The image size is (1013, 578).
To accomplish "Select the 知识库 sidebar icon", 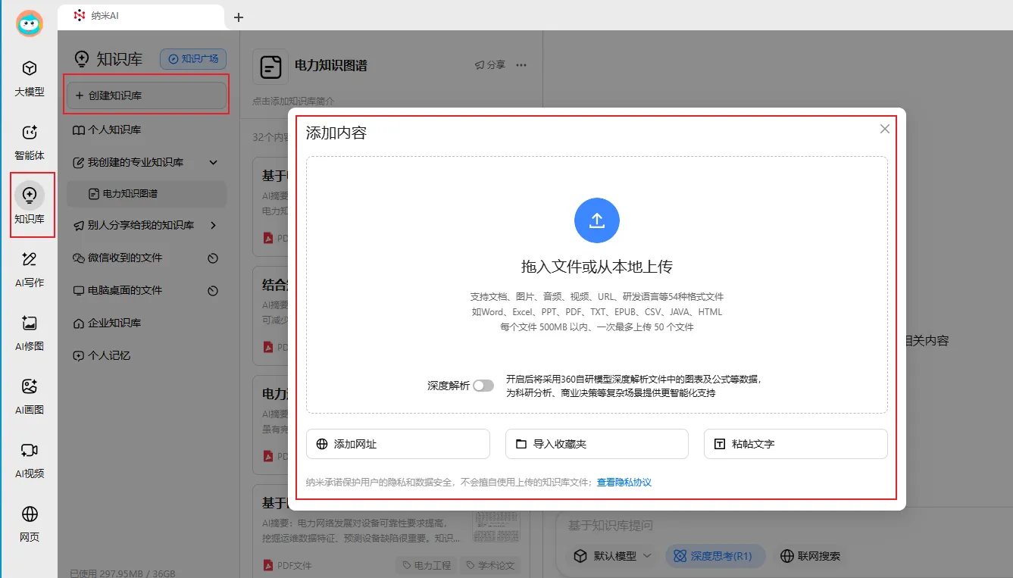I will click(30, 205).
